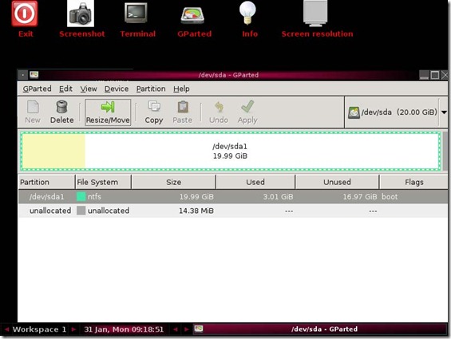Open the Screen resolution monitor icon
This screenshot has height=339, width=451.
315,14
